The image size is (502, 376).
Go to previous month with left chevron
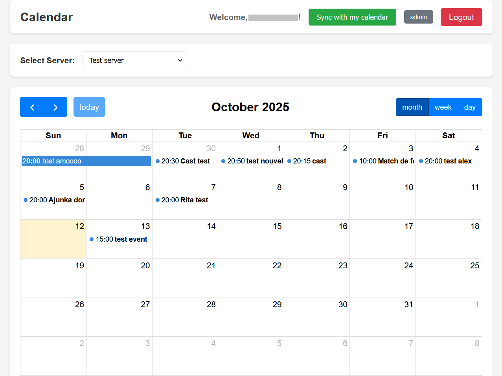tap(32, 107)
